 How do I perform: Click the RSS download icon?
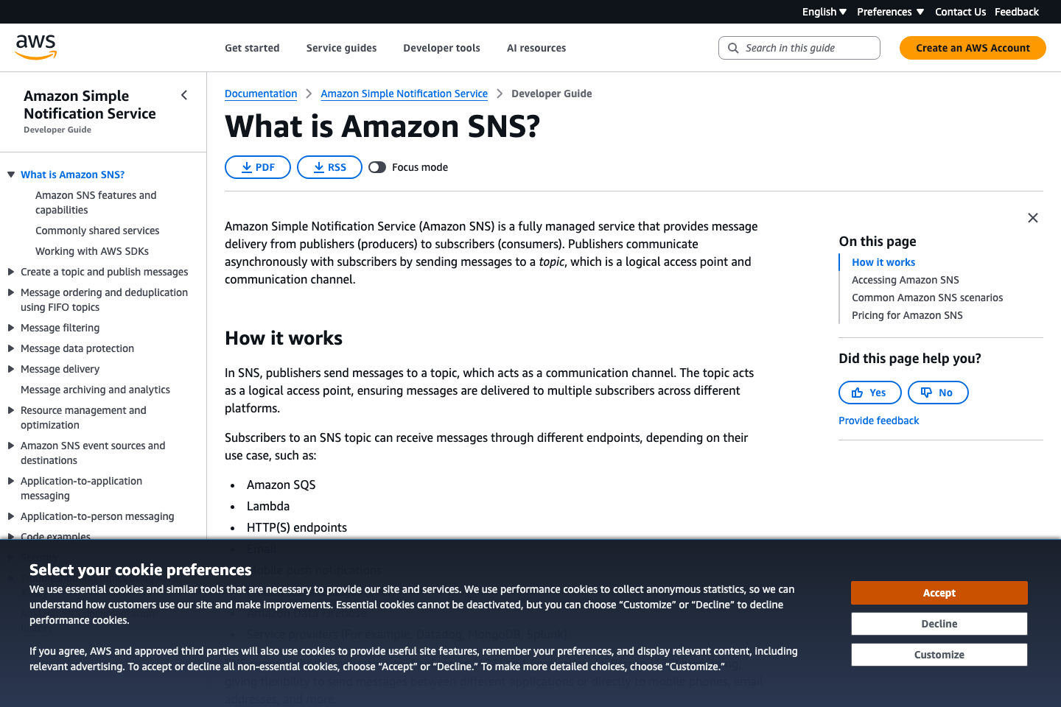tap(318, 167)
